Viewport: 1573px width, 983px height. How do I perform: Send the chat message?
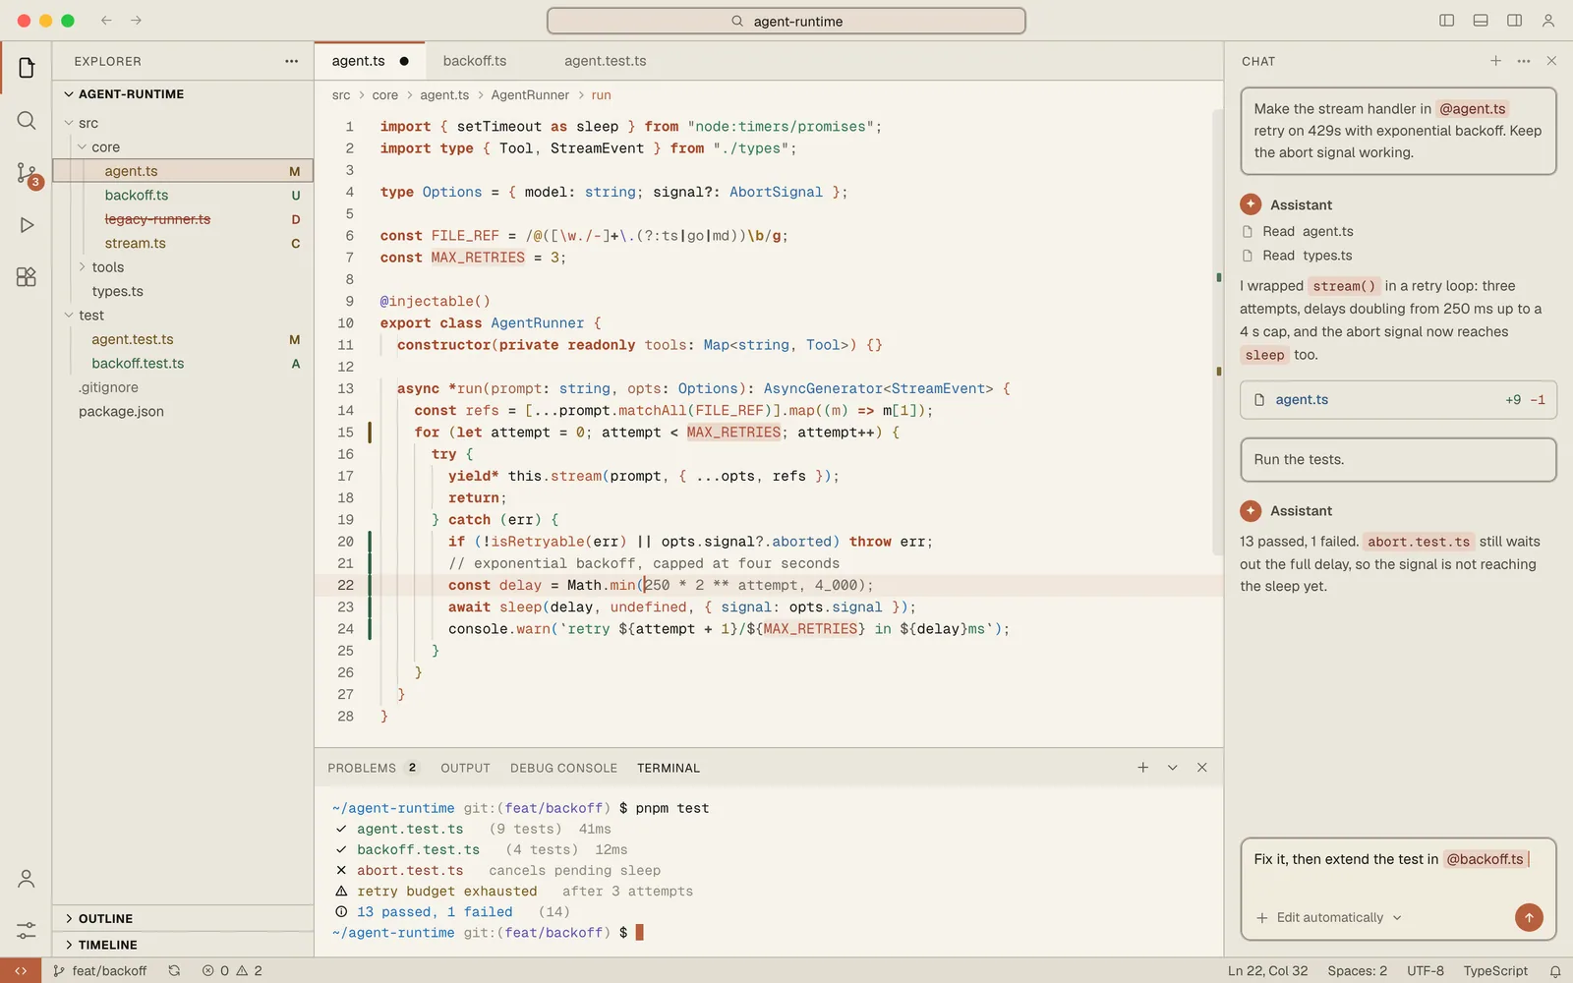coord(1529,917)
